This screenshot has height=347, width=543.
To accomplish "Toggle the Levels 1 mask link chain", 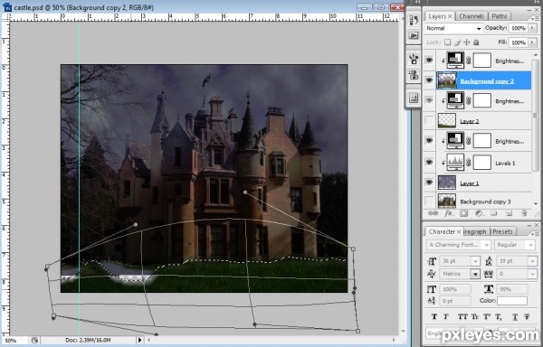I will [x=469, y=163].
